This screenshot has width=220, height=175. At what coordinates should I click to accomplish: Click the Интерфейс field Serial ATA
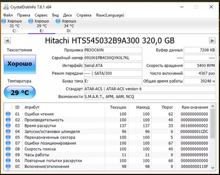click(x=113, y=65)
